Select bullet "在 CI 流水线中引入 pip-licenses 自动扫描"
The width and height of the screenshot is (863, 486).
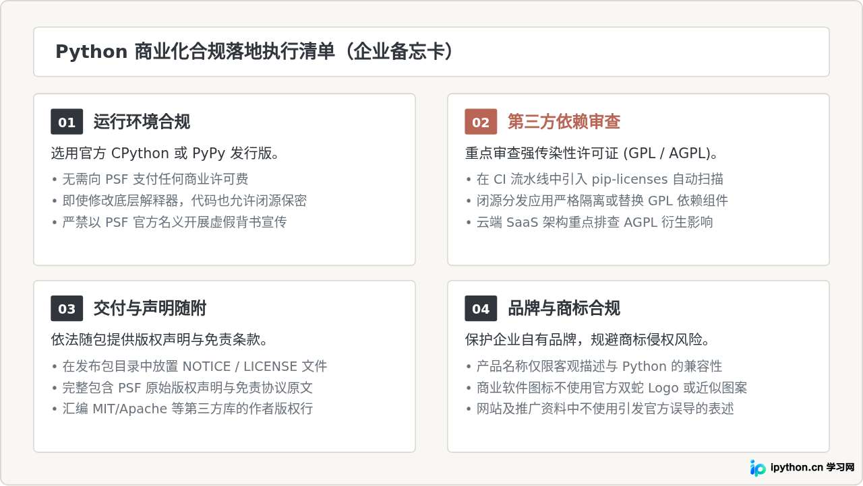point(594,179)
